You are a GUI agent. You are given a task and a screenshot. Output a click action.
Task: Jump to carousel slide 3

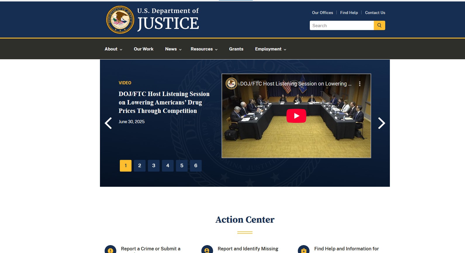point(154,166)
